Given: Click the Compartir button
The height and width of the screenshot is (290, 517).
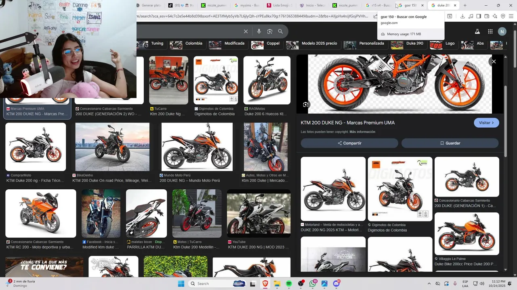Looking at the screenshot, I should pos(349,143).
